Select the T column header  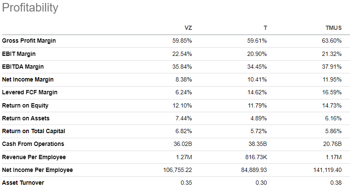265,28
